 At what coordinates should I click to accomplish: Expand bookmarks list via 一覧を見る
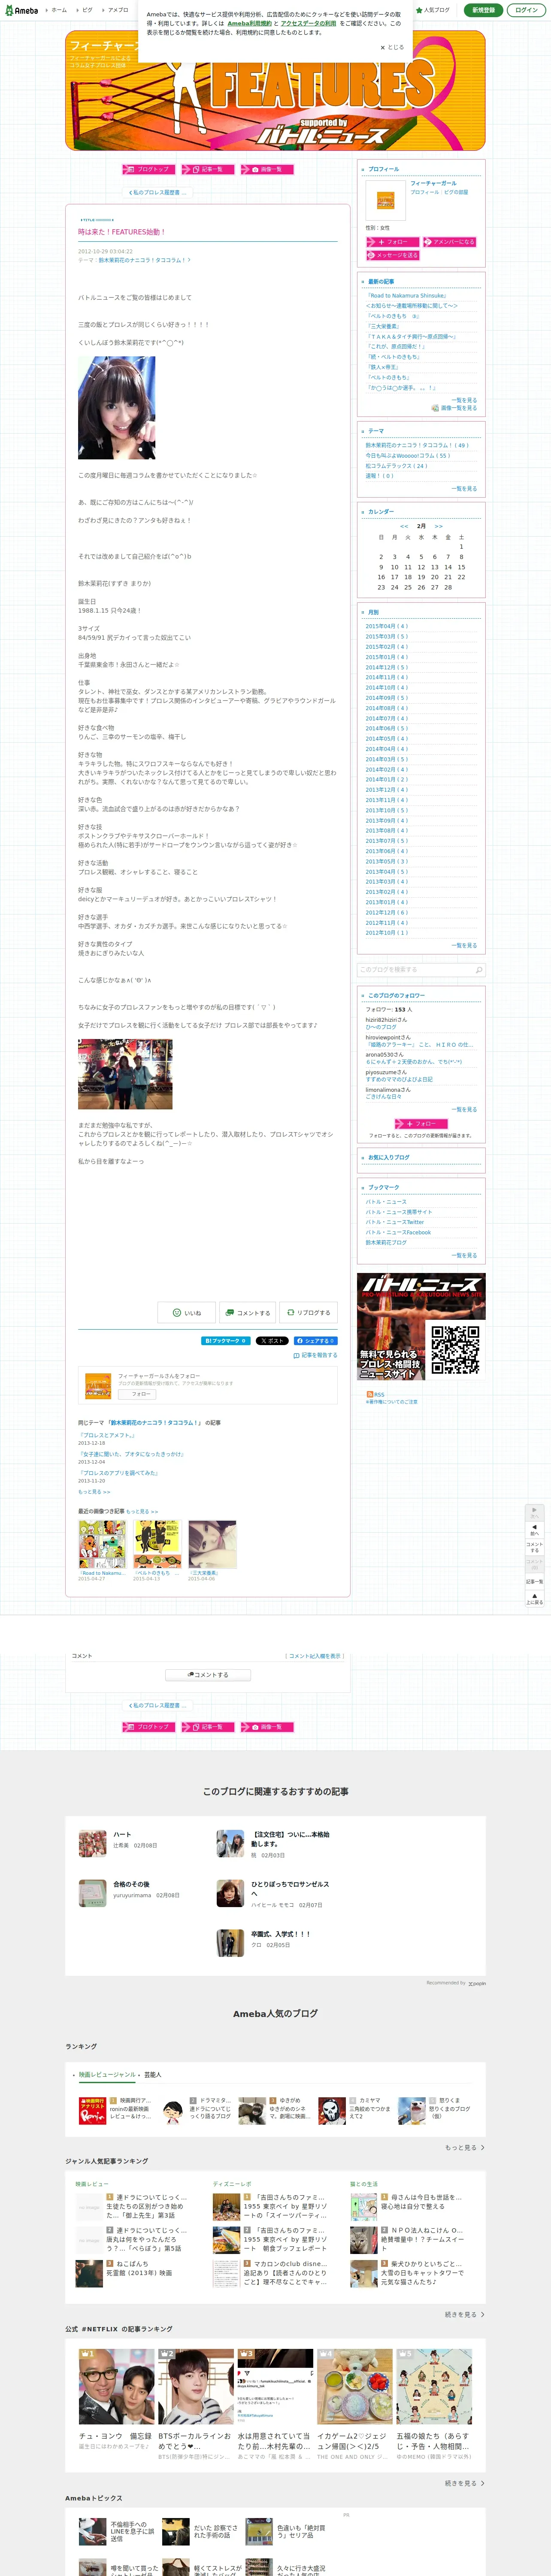pyautogui.click(x=464, y=1255)
